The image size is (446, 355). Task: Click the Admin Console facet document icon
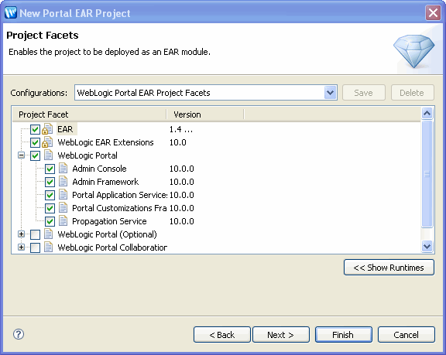pyautogui.click(x=63, y=169)
